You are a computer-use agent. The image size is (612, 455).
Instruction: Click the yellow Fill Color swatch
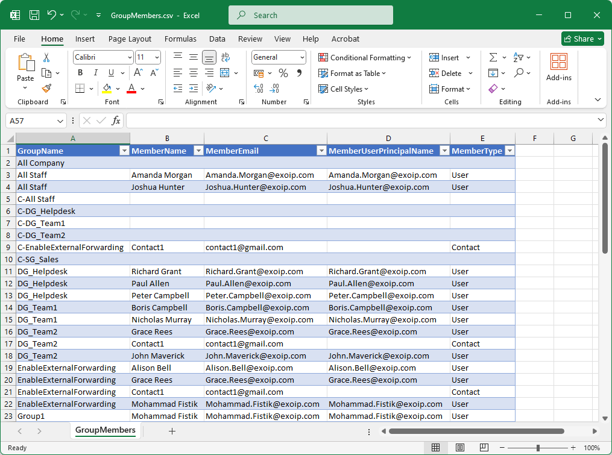point(107,89)
